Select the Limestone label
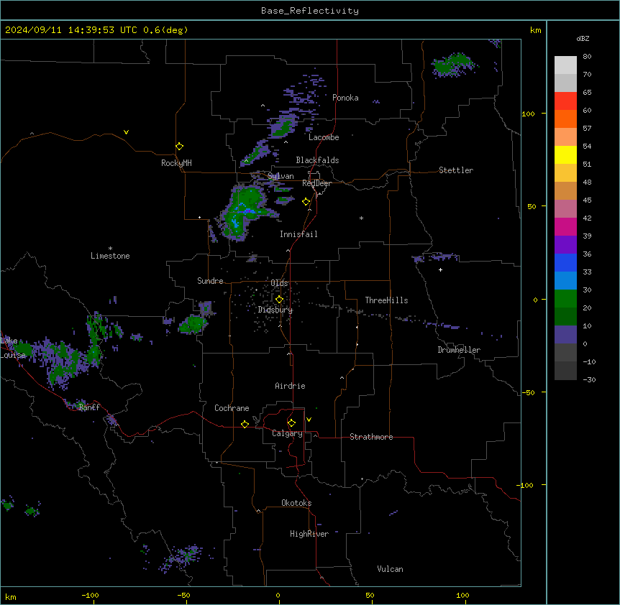The image size is (620, 605). (x=110, y=256)
